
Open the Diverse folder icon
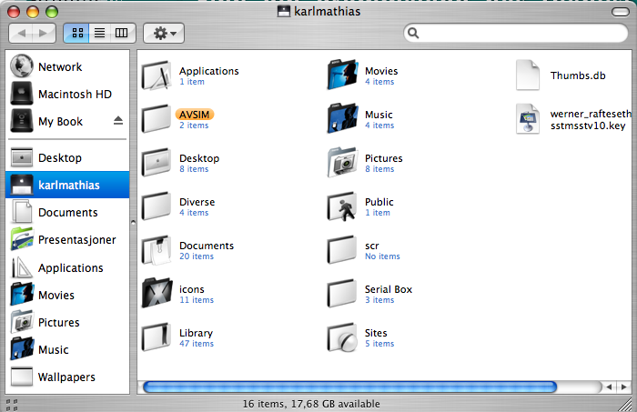[x=157, y=206]
